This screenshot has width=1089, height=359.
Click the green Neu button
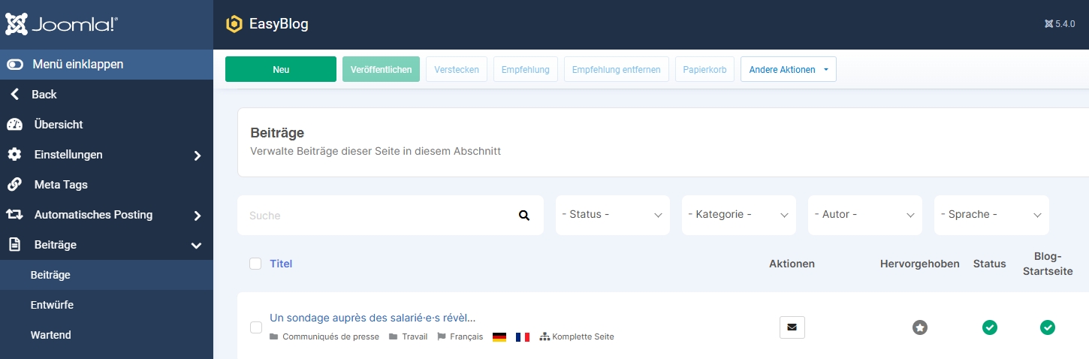pyautogui.click(x=280, y=69)
